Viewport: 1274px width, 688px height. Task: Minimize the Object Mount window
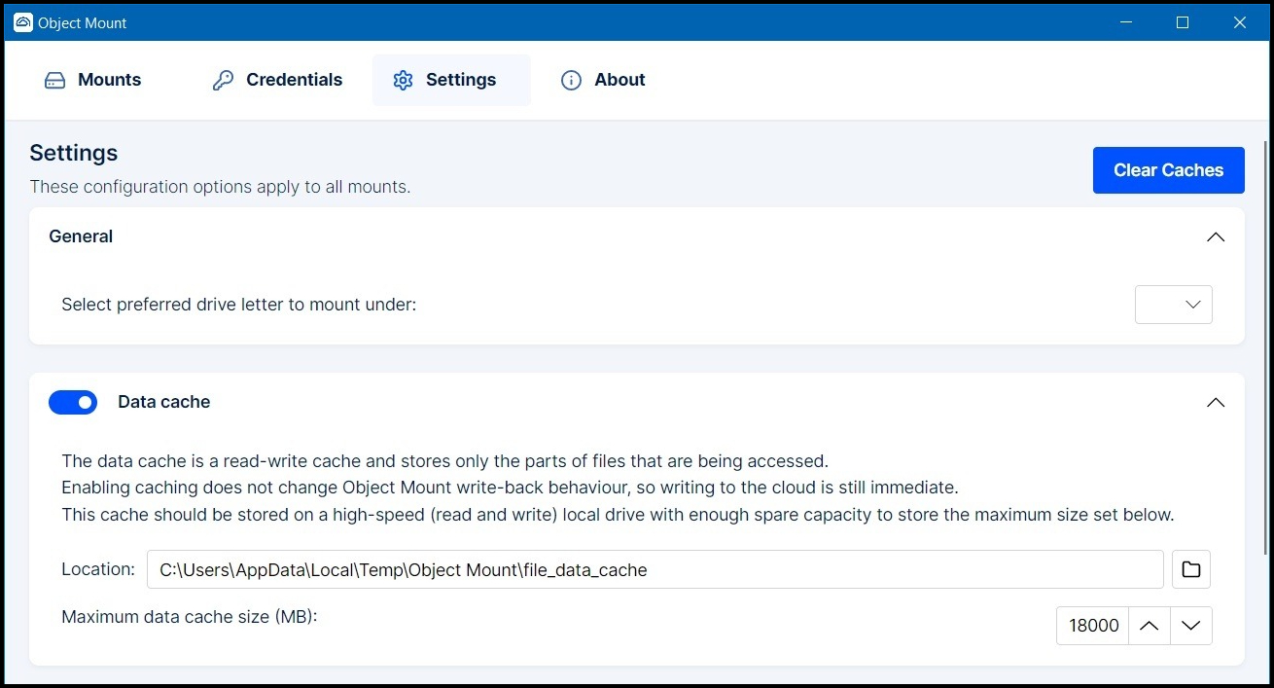[1126, 22]
